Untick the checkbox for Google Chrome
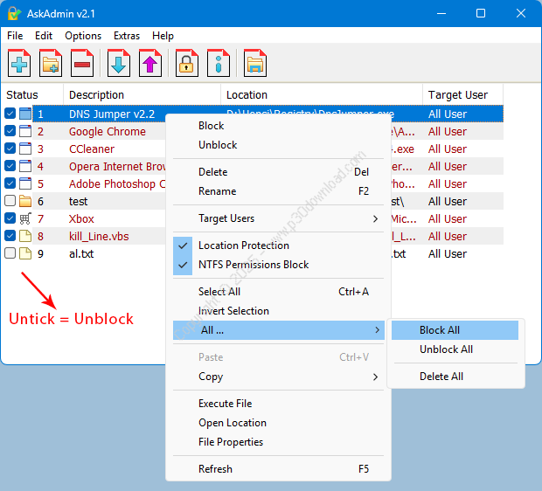This screenshot has width=542, height=491. 10,131
